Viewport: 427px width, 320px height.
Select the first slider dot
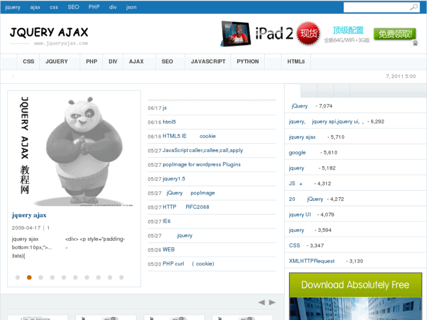tap(18, 277)
